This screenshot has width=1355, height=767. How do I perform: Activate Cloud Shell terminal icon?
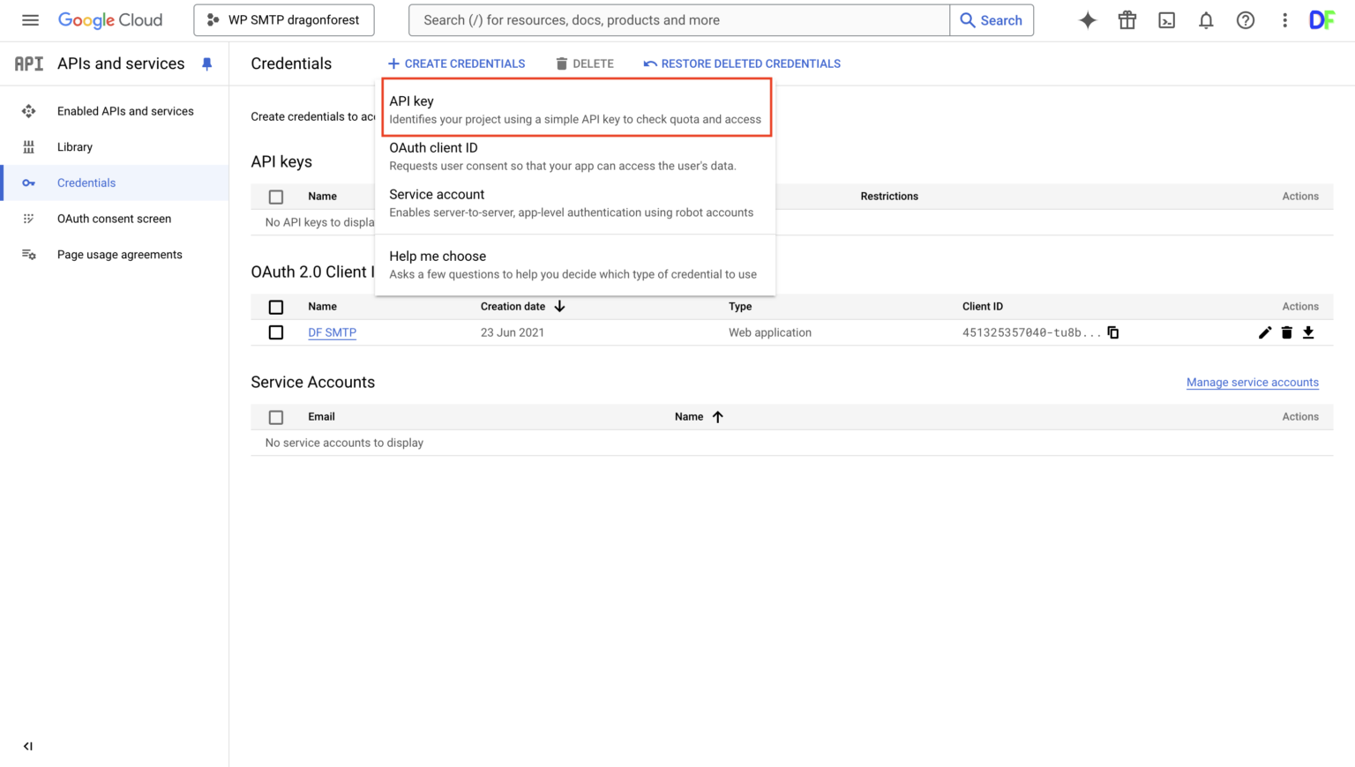1166,20
